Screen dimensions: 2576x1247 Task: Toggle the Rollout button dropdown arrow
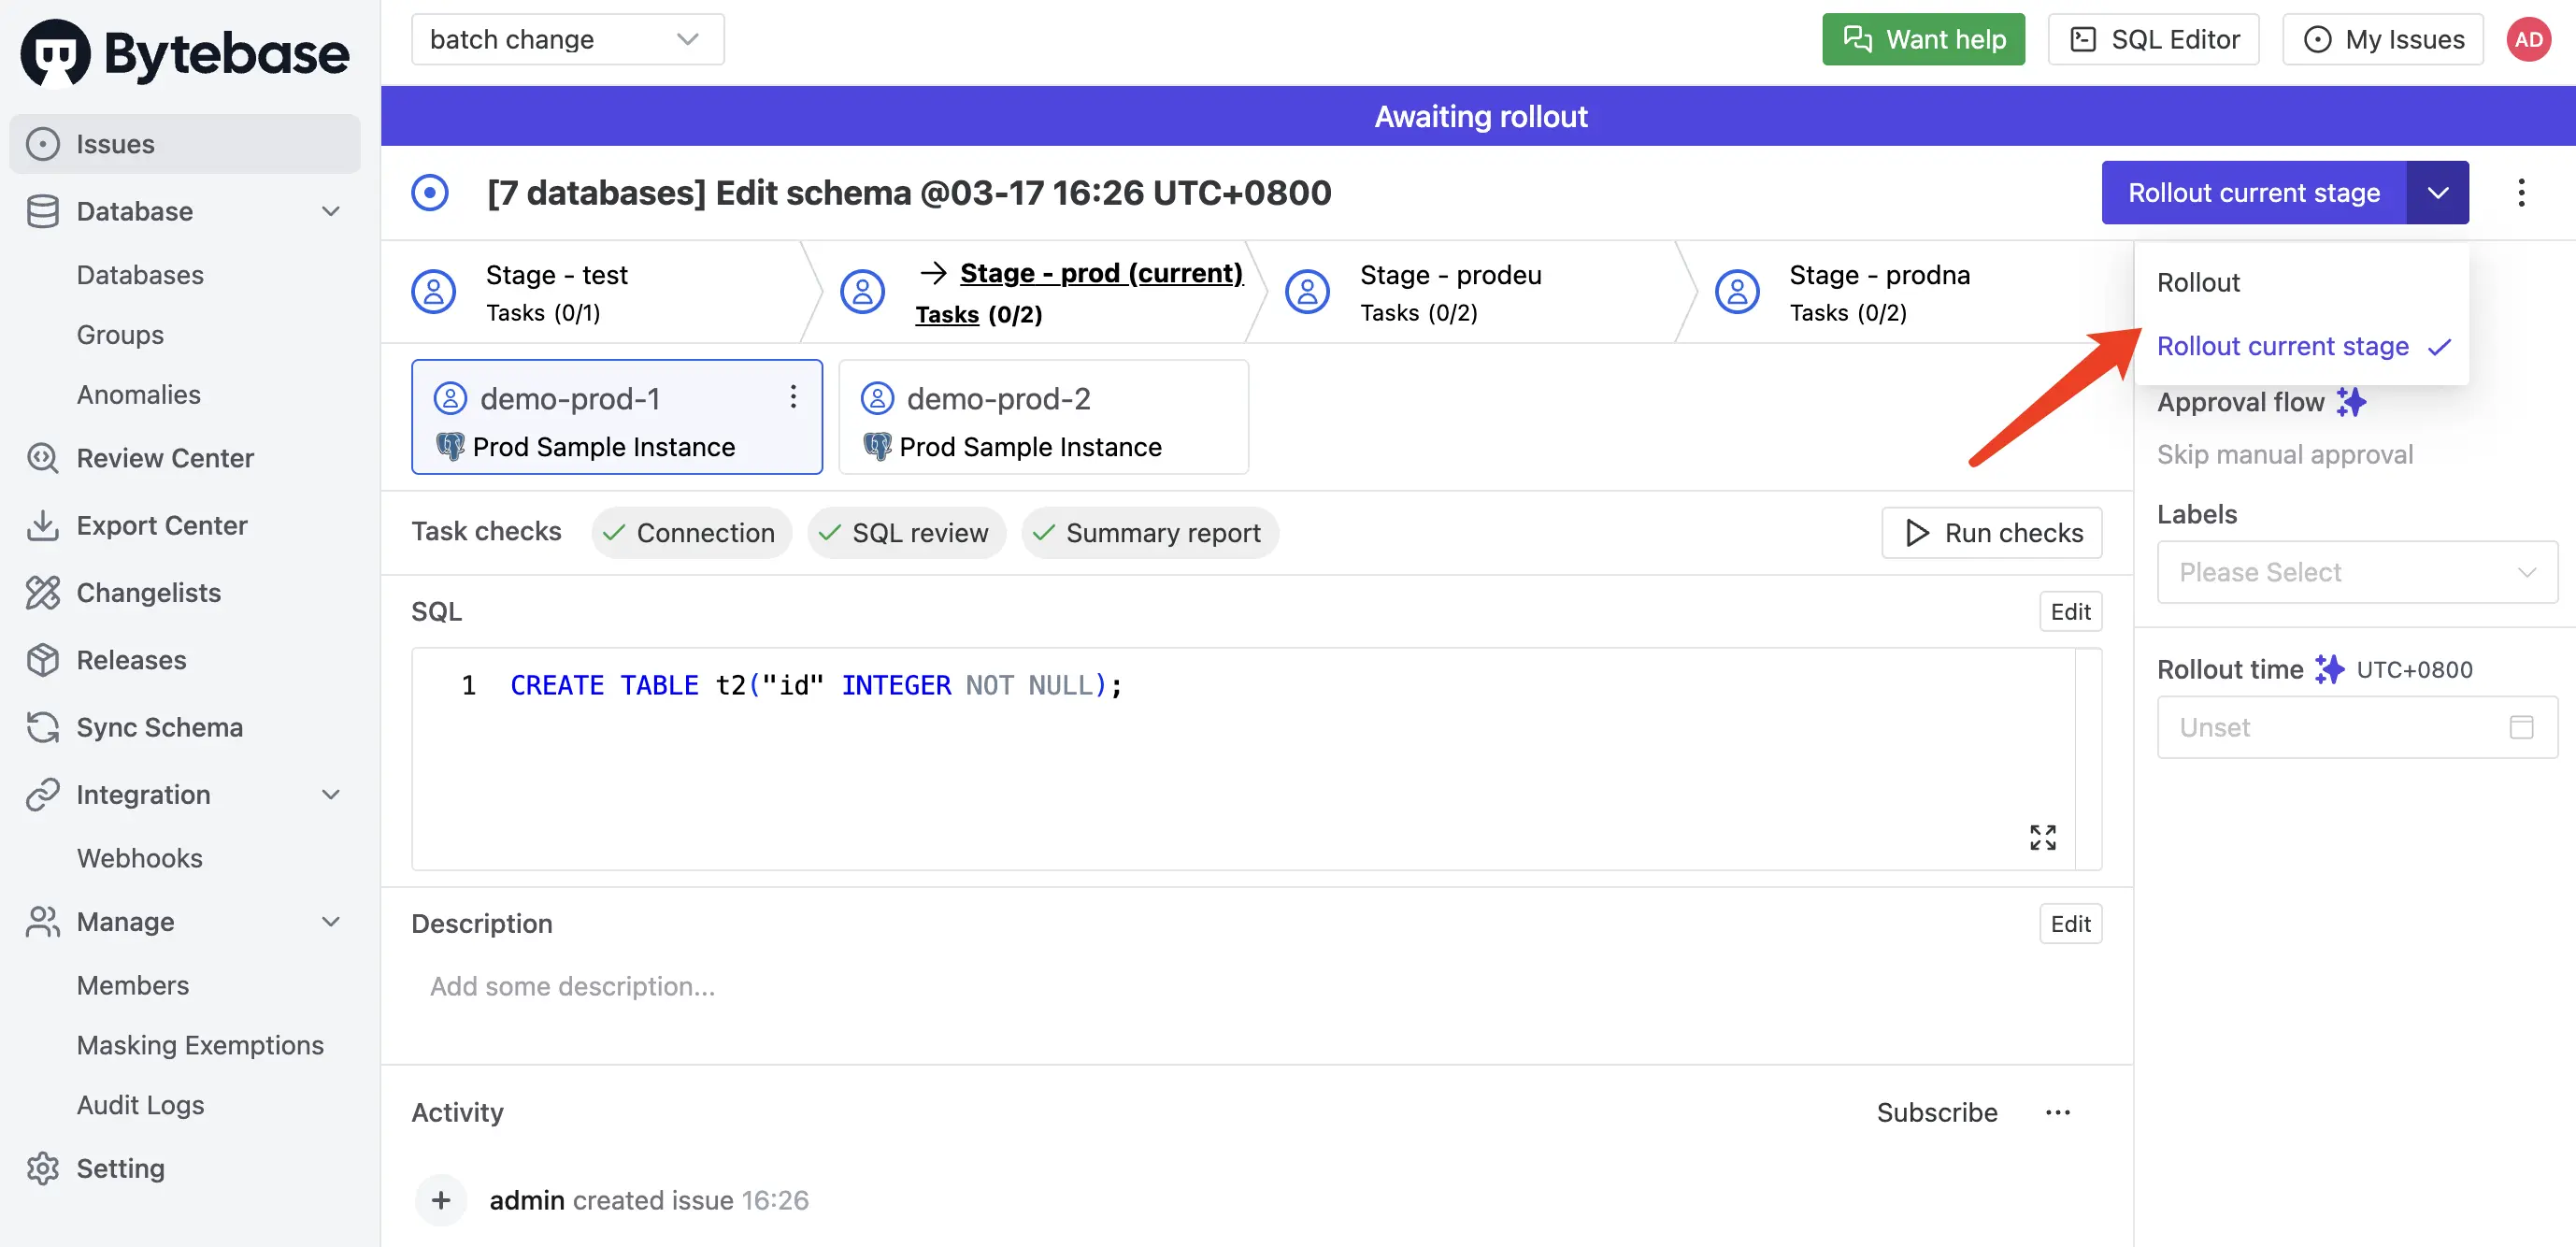(x=2437, y=192)
